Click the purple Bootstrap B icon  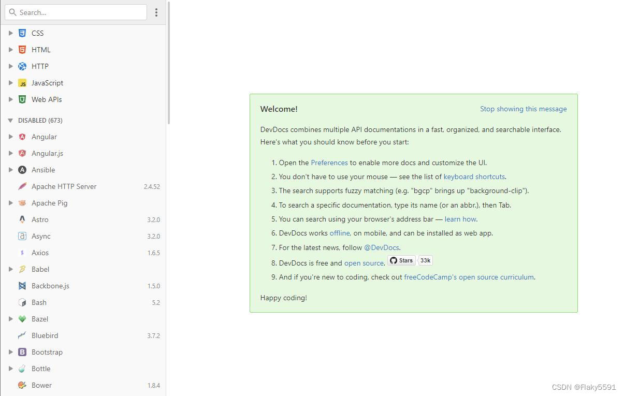22,352
